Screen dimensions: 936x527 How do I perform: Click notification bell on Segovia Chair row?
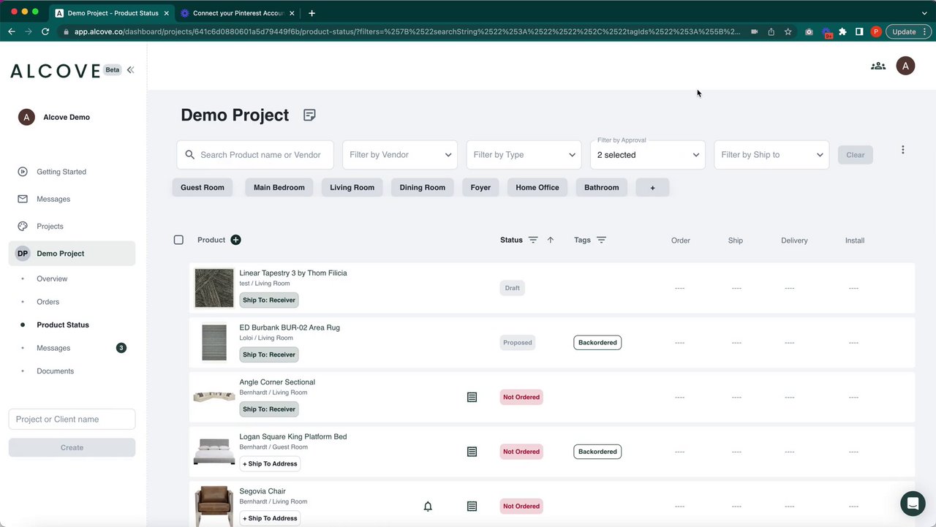428,506
